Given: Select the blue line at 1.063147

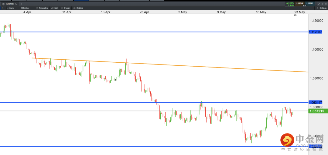Looking at the screenshot, I should click(154, 102).
